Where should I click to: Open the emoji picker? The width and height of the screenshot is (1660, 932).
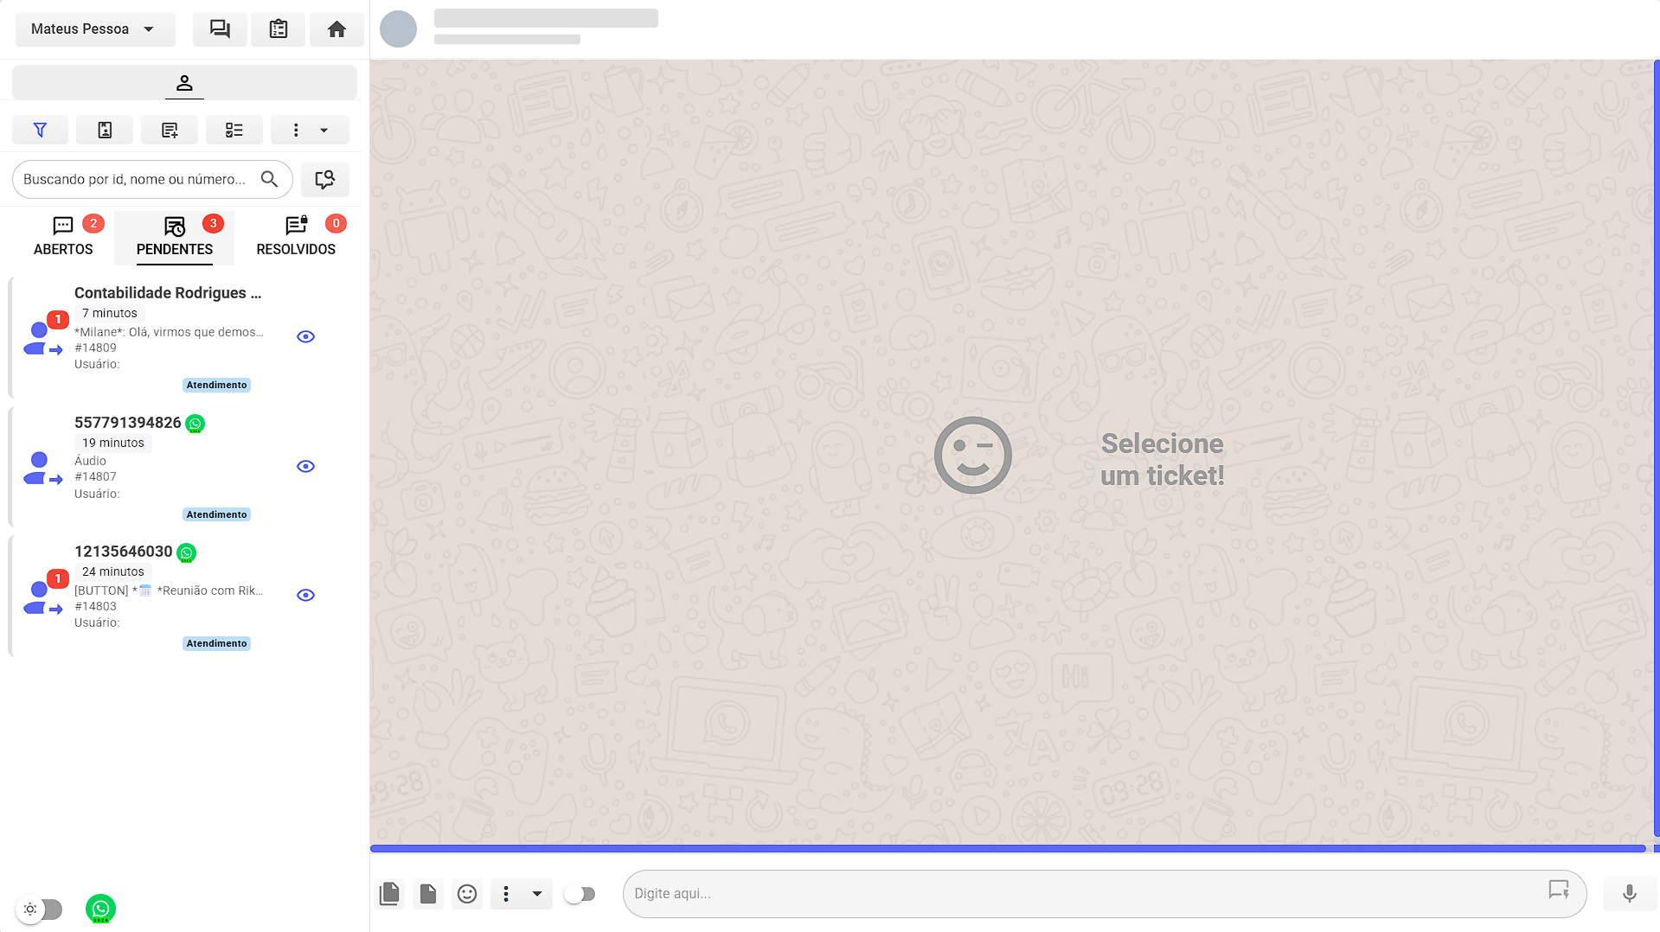pos(467,893)
